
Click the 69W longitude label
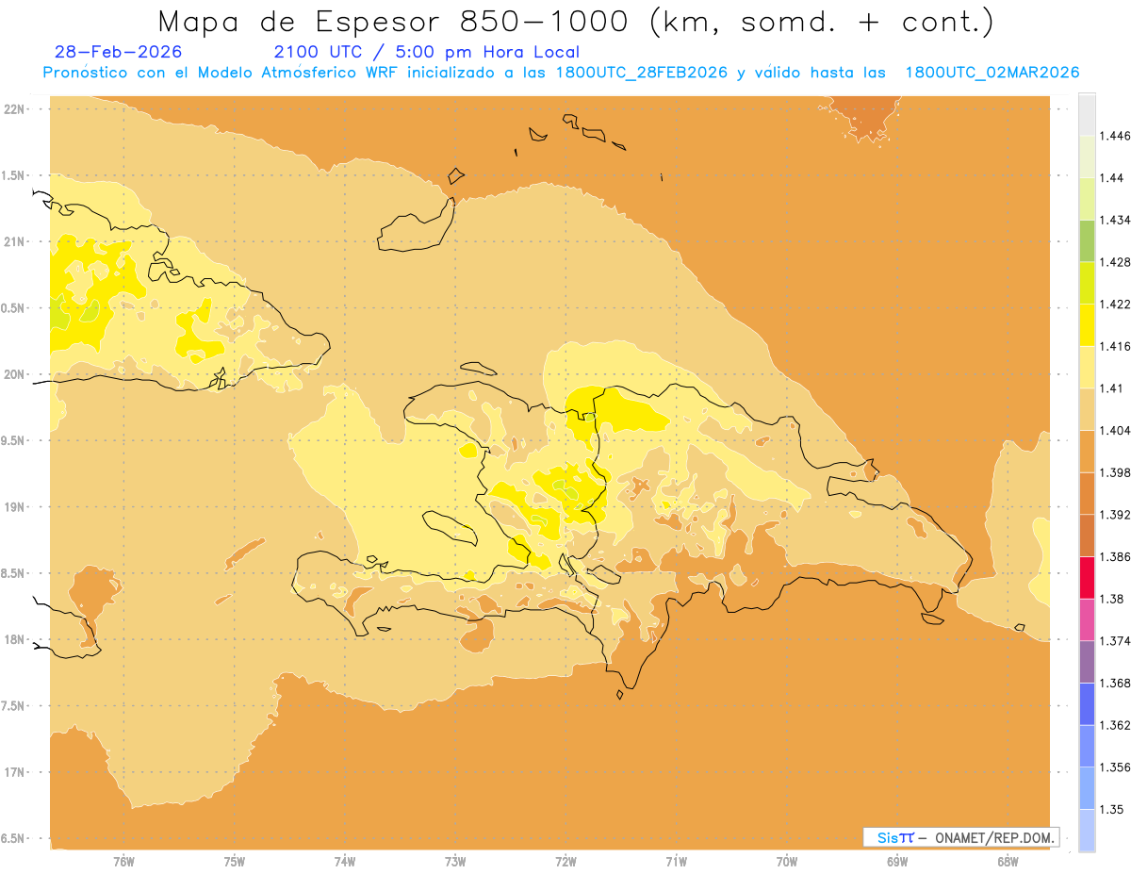[897, 863]
